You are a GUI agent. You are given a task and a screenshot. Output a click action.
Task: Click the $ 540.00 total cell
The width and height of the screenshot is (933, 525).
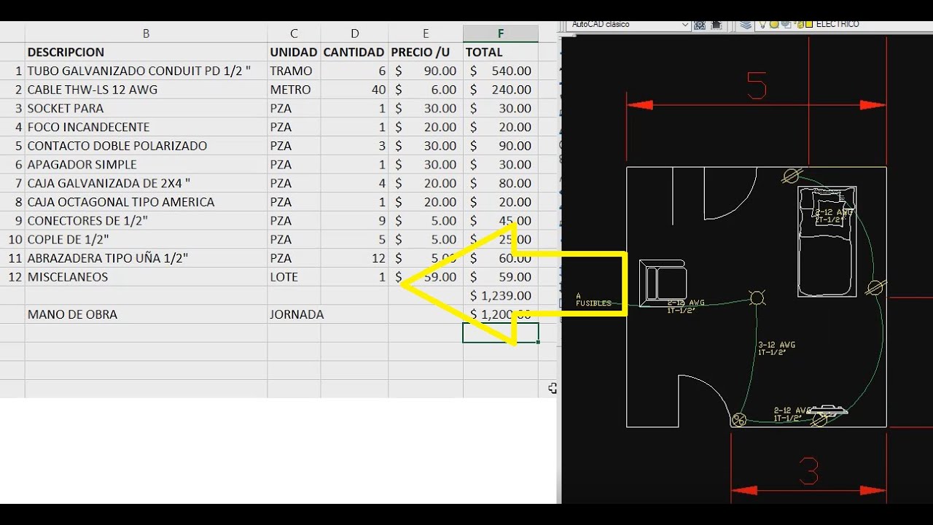click(501, 71)
